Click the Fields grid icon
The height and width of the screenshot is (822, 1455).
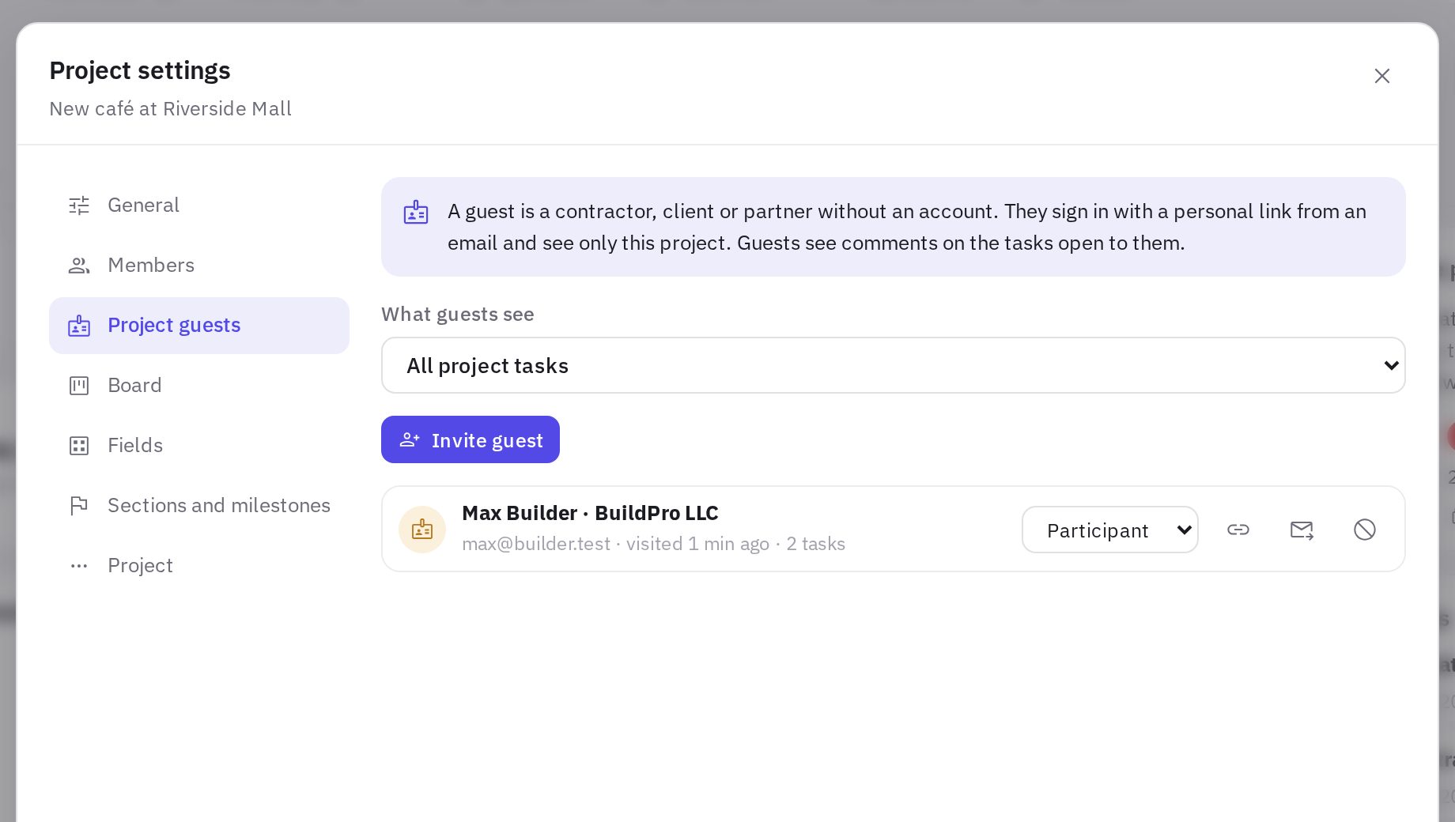[79, 446]
